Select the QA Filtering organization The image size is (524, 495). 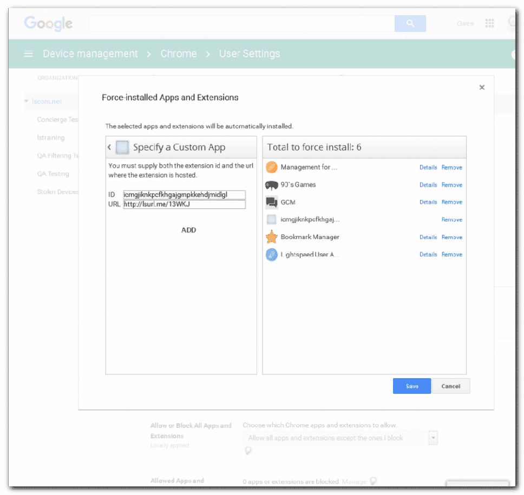click(58, 156)
